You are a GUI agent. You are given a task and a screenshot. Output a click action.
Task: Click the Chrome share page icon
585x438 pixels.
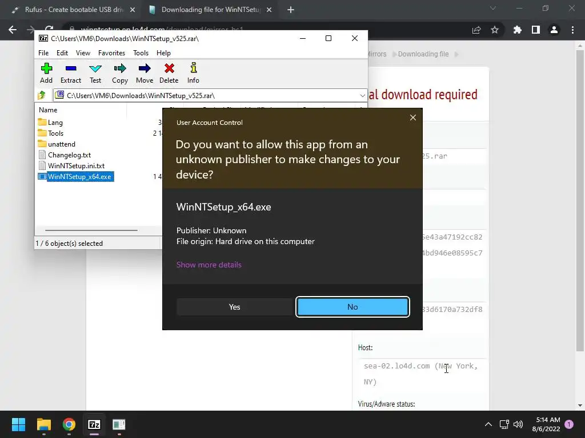[x=476, y=30]
